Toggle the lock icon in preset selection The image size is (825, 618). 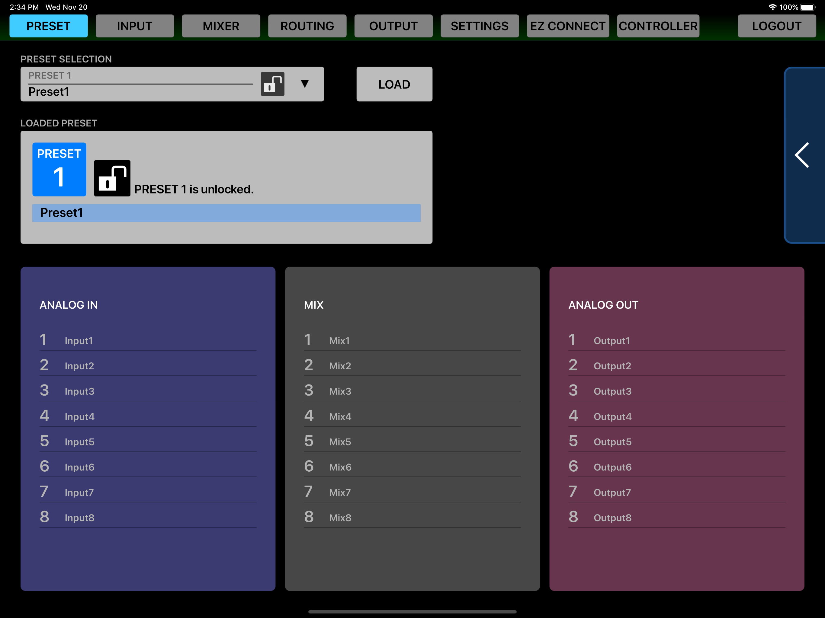click(272, 84)
